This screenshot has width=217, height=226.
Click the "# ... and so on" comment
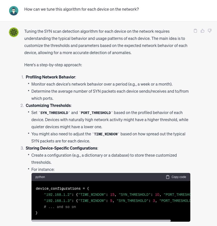[60, 207]
